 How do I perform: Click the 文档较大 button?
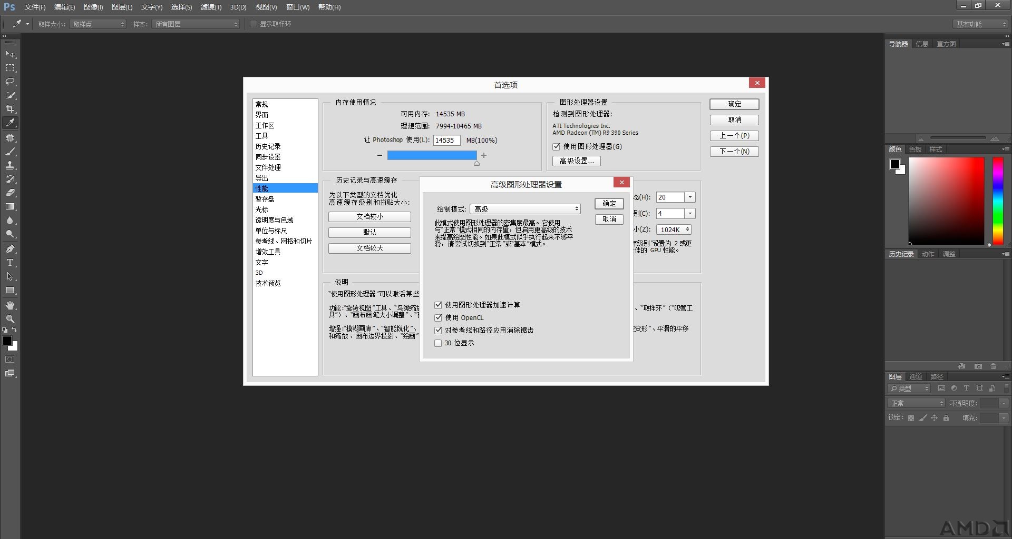(x=369, y=248)
